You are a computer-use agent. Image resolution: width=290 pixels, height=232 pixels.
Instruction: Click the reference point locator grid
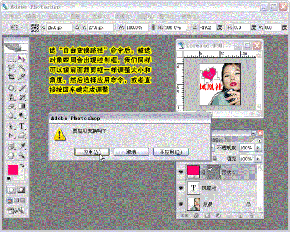(x=34, y=27)
